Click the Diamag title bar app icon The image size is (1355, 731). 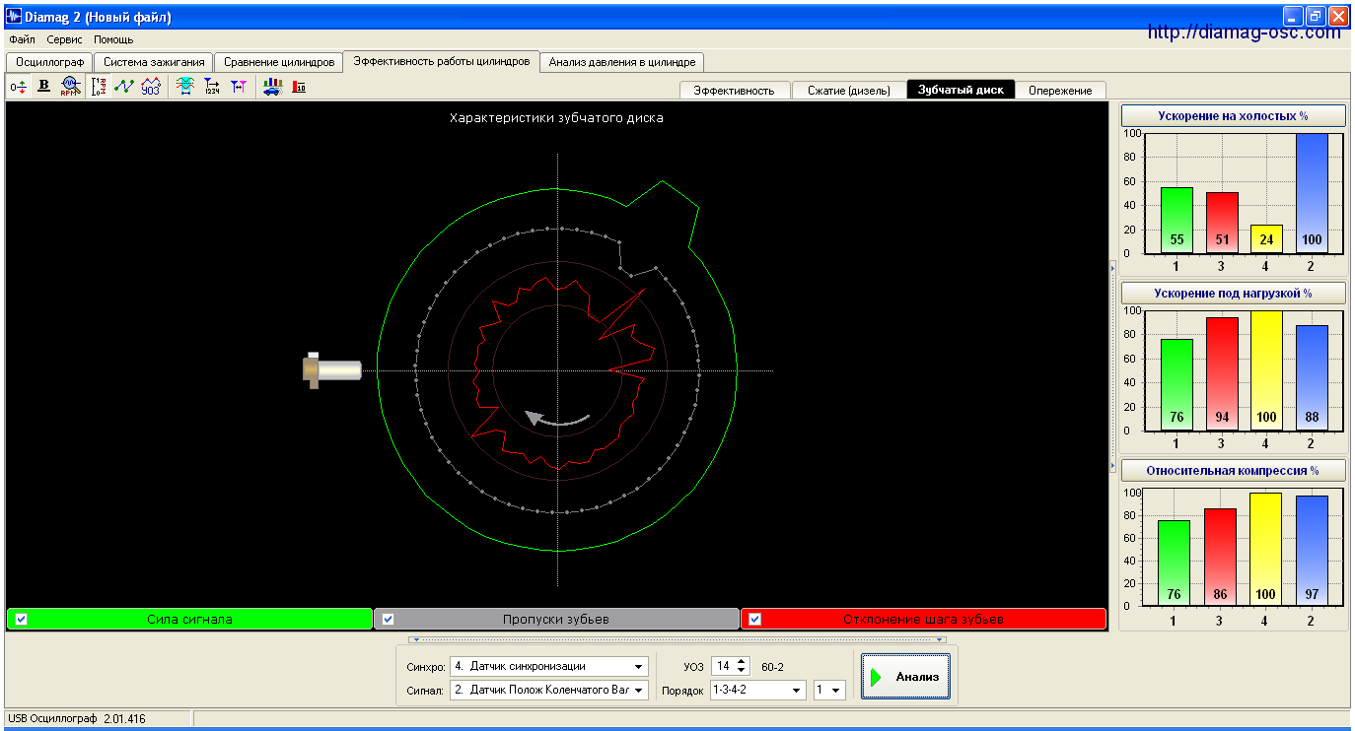[14, 17]
